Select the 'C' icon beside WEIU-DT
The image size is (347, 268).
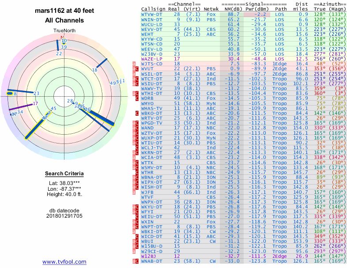pos(138,216)
